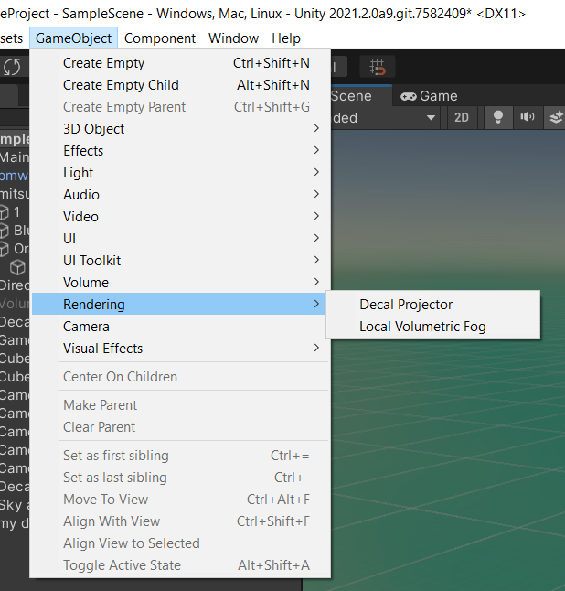
Task: Select Decal Projector in the submenu
Action: click(x=433, y=304)
